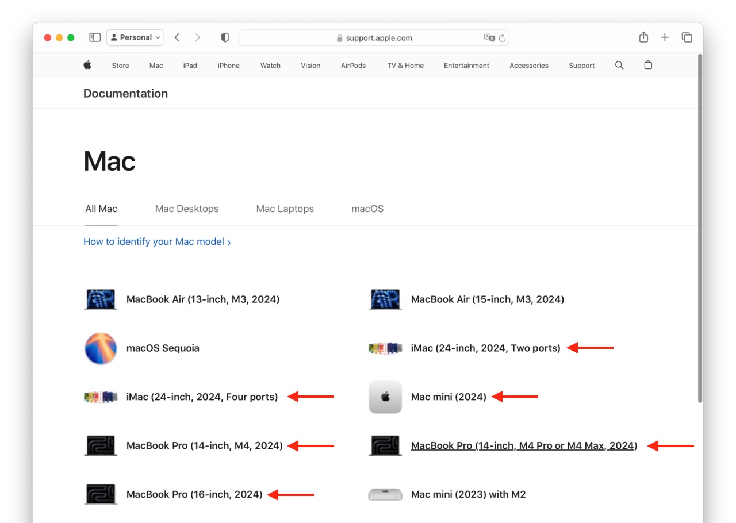736x523 pixels.
Task: Open the iPad navigation item
Action: [190, 66]
